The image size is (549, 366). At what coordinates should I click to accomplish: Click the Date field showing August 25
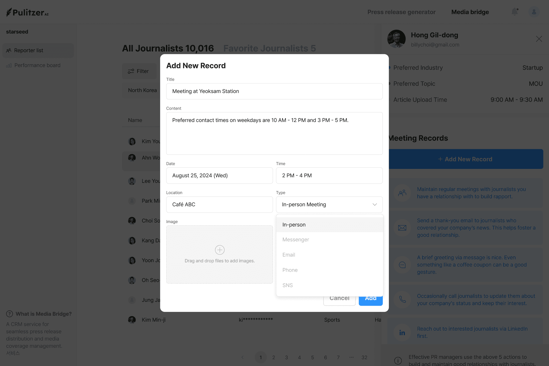219,176
